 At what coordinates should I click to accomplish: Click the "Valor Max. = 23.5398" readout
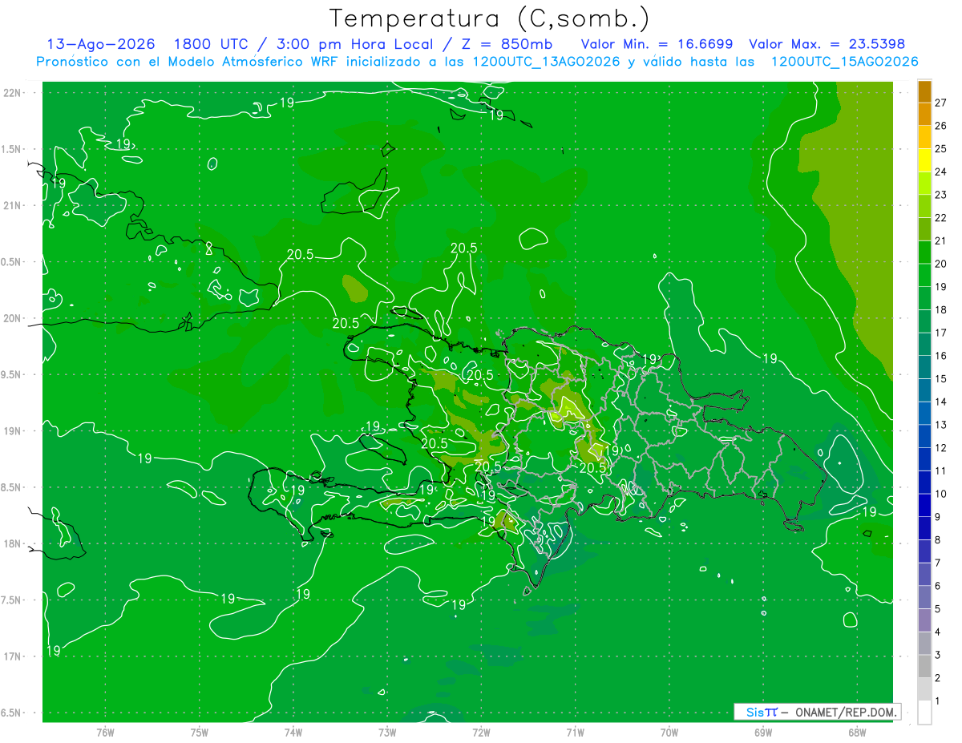[x=826, y=44]
